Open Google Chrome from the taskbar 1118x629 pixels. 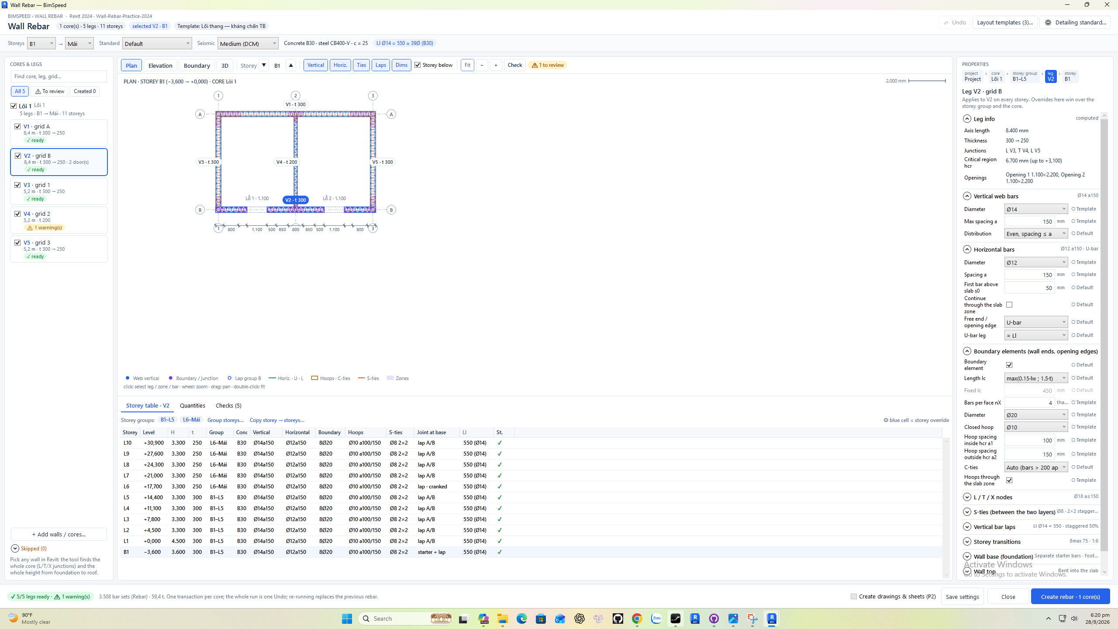pyautogui.click(x=637, y=619)
